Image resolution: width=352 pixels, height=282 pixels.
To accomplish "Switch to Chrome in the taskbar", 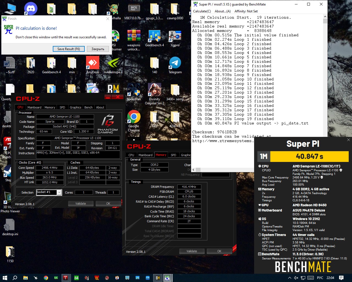I will [46, 278].
